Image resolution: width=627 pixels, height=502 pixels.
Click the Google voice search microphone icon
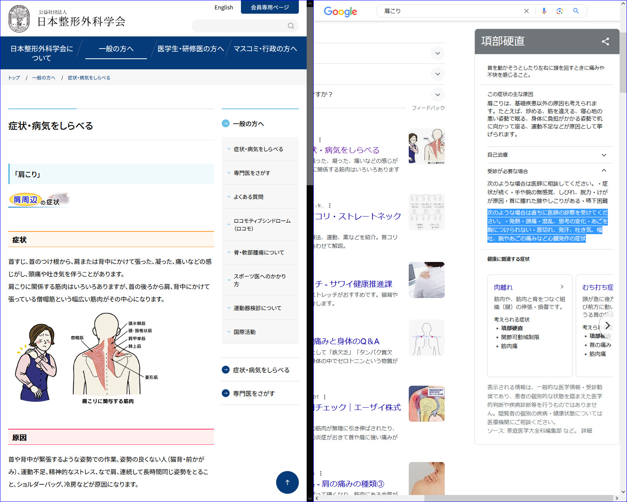(x=544, y=11)
